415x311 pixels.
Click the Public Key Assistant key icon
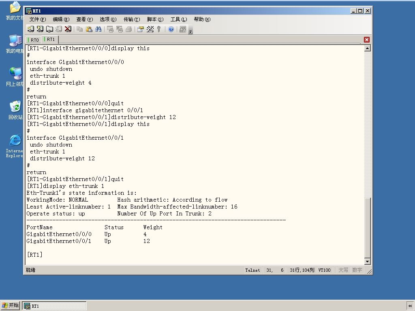coord(159,29)
